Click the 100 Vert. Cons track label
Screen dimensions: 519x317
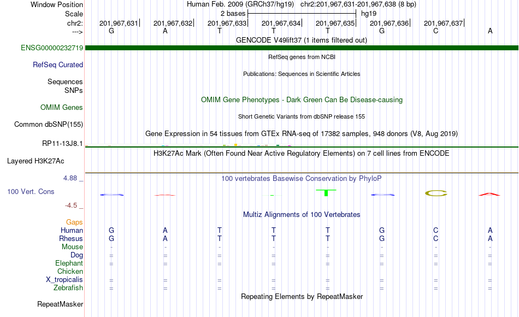pyautogui.click(x=31, y=191)
